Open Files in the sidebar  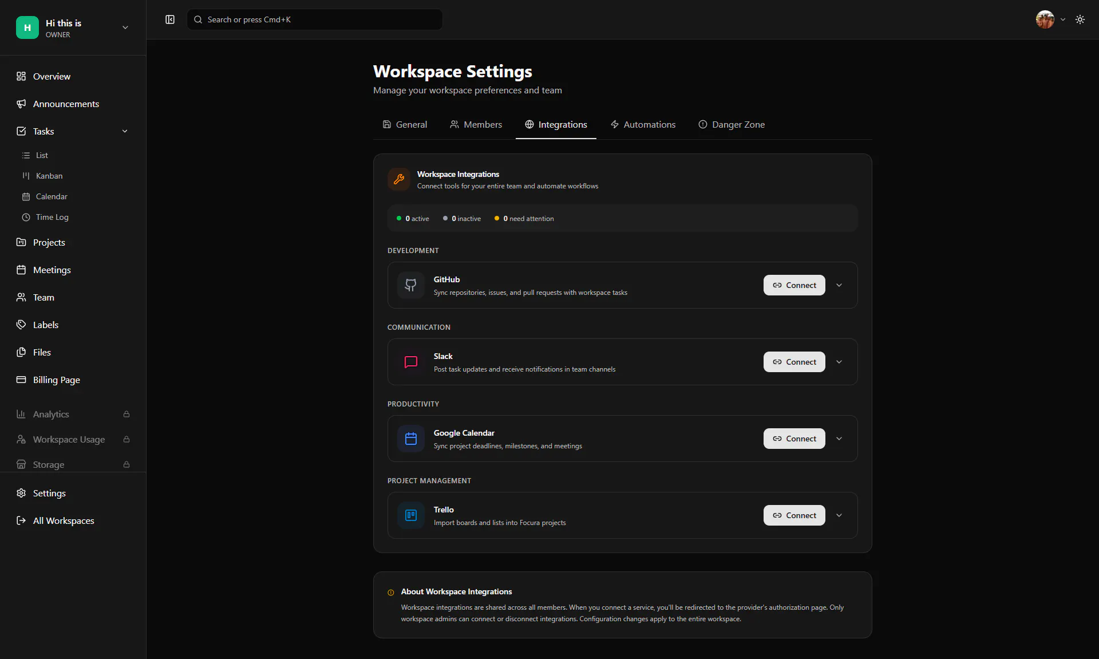coord(73,352)
